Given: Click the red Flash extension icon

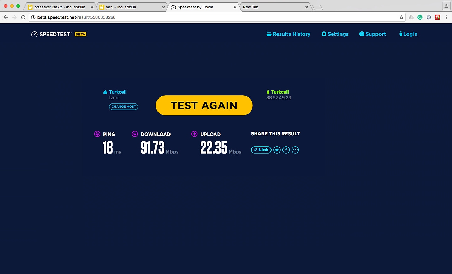Looking at the screenshot, I should coord(438,17).
